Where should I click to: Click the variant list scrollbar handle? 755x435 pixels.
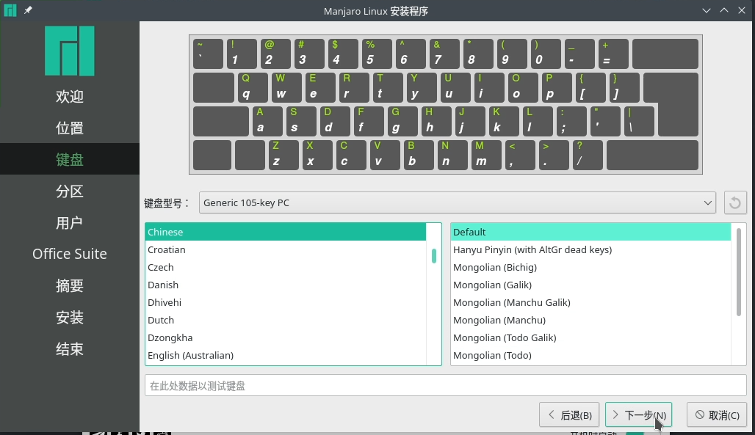point(739,272)
